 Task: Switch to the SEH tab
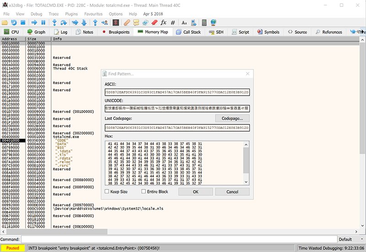(x=216, y=32)
